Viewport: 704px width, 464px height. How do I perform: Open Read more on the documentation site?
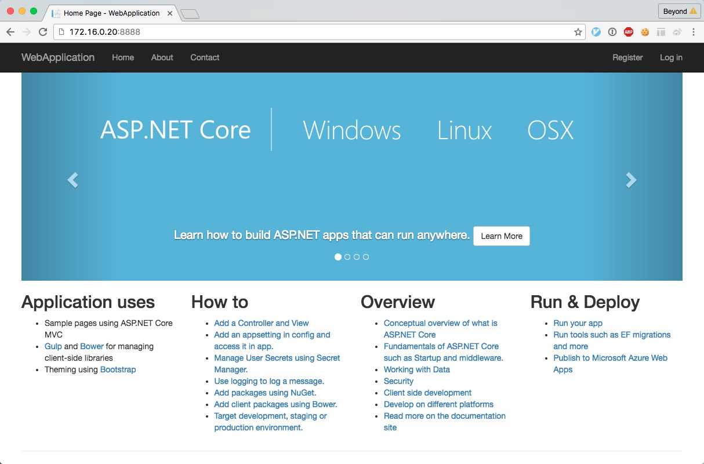pos(445,422)
